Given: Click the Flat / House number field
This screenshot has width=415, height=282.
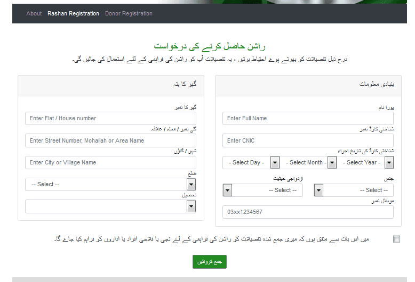Looking at the screenshot, I should pyautogui.click(x=110, y=118).
